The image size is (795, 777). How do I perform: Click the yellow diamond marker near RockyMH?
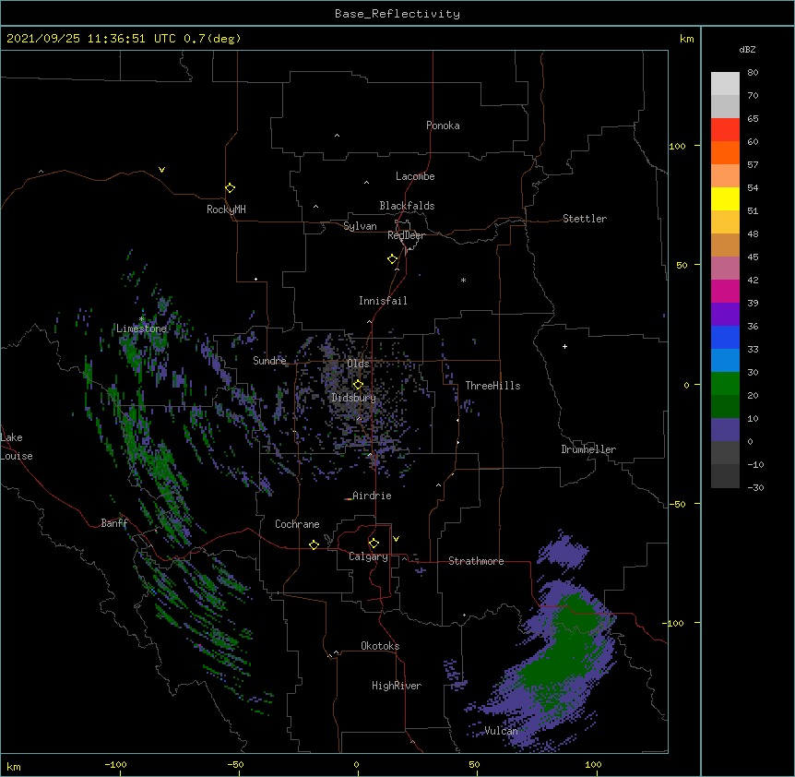(230, 188)
